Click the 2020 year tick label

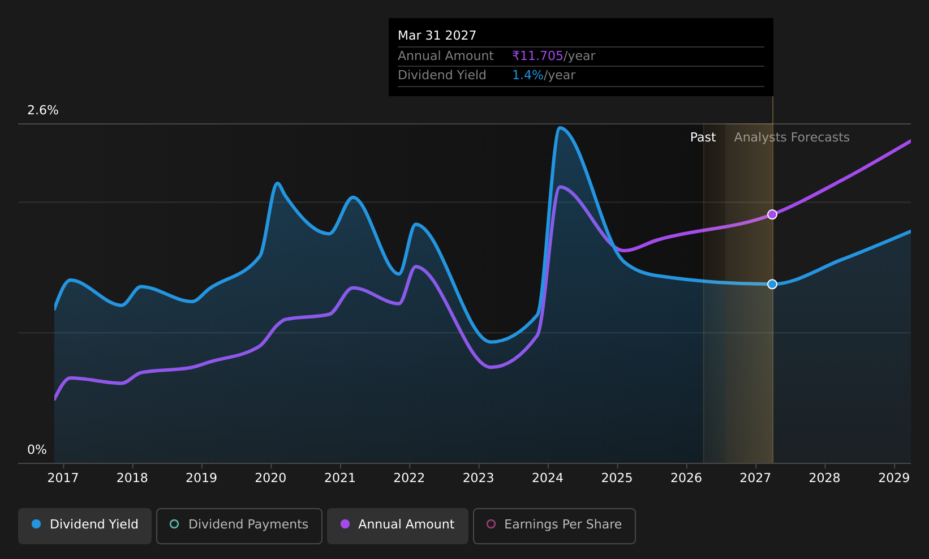270,478
